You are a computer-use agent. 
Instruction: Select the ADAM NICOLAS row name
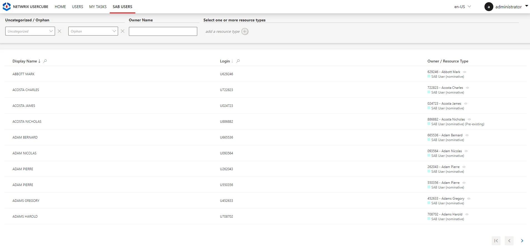(24, 153)
